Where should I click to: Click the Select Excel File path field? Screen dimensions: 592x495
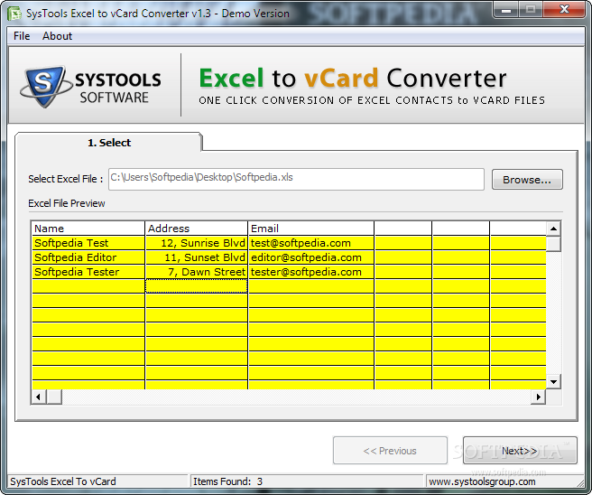[x=296, y=179]
